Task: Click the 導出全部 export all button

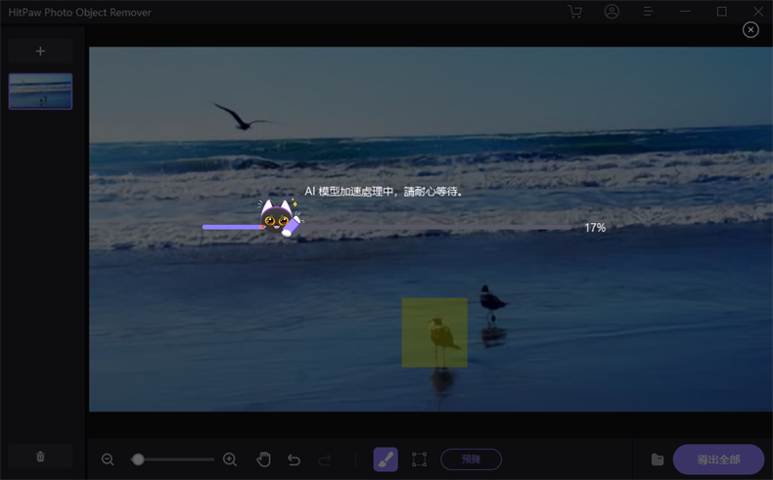Action: [718, 459]
